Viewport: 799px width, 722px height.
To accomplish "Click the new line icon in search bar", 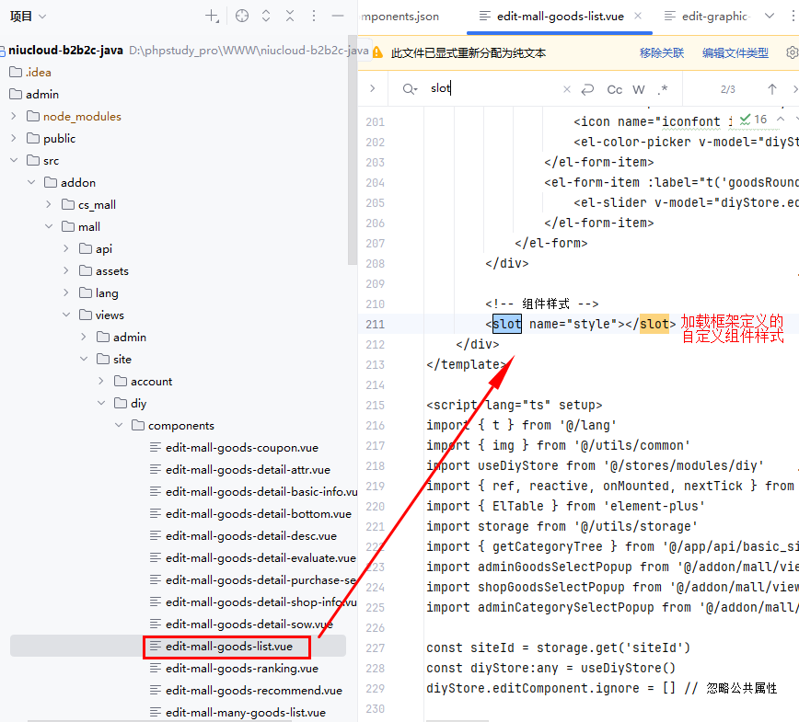I will (x=588, y=89).
